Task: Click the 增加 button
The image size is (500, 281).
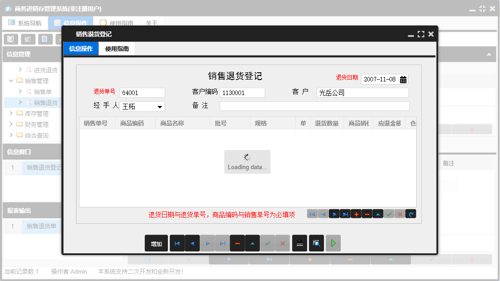Action: click(156, 243)
